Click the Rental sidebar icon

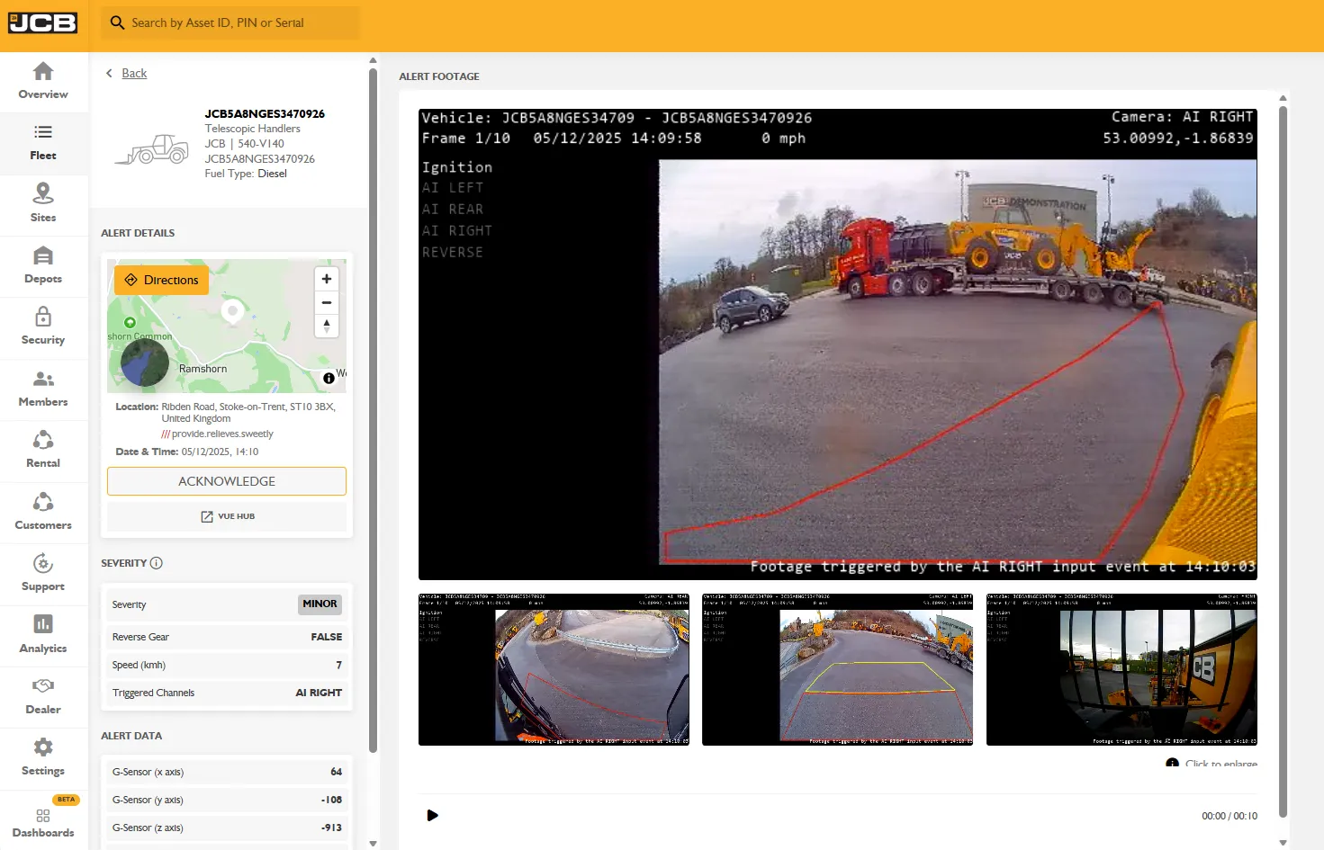[x=43, y=440]
